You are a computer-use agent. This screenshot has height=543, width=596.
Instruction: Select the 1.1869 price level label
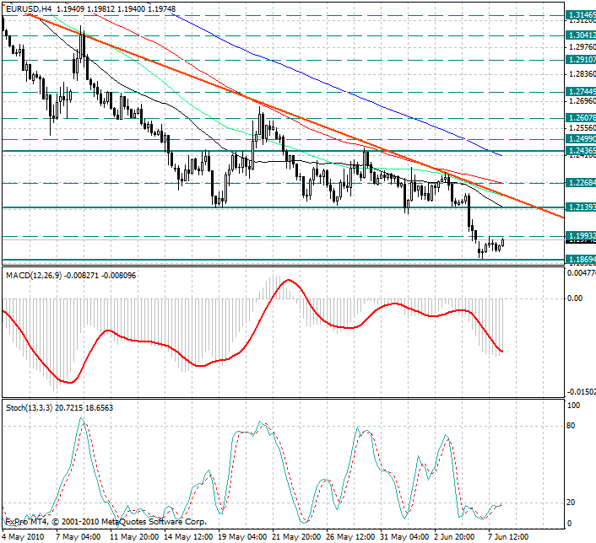coord(581,260)
